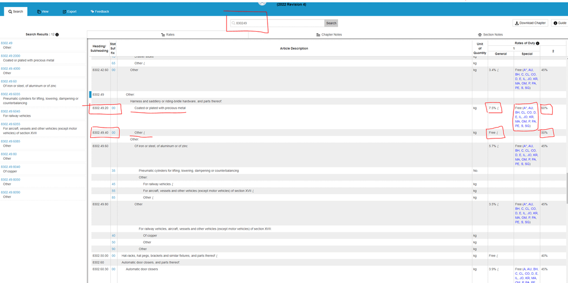This screenshot has width=568, height=283.
Task: Open the Search tab
Action: (x=16, y=11)
